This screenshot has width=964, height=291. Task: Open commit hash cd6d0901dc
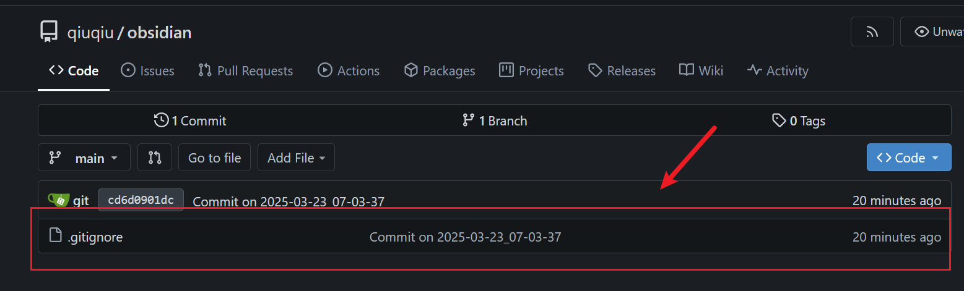[x=141, y=200]
